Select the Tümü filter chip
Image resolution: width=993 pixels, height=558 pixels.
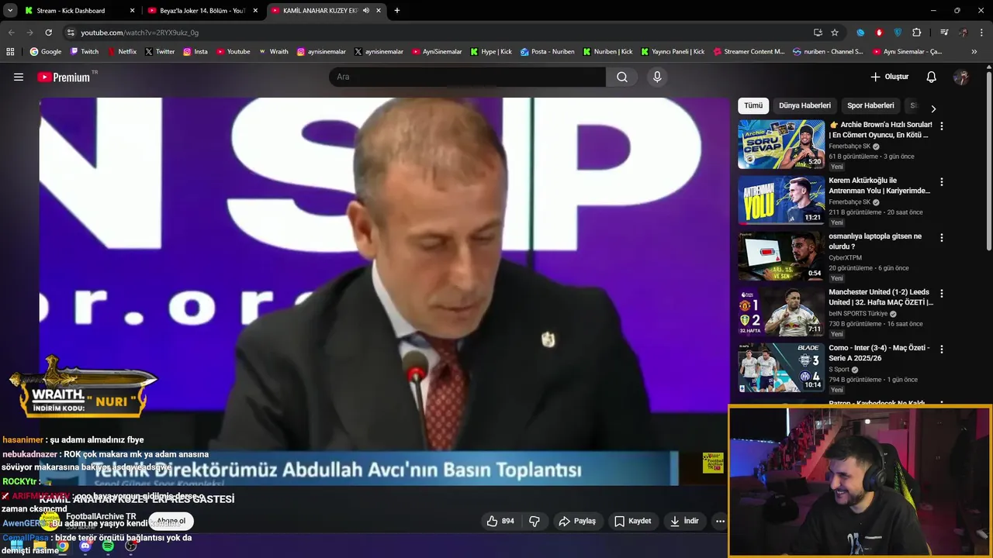click(753, 105)
